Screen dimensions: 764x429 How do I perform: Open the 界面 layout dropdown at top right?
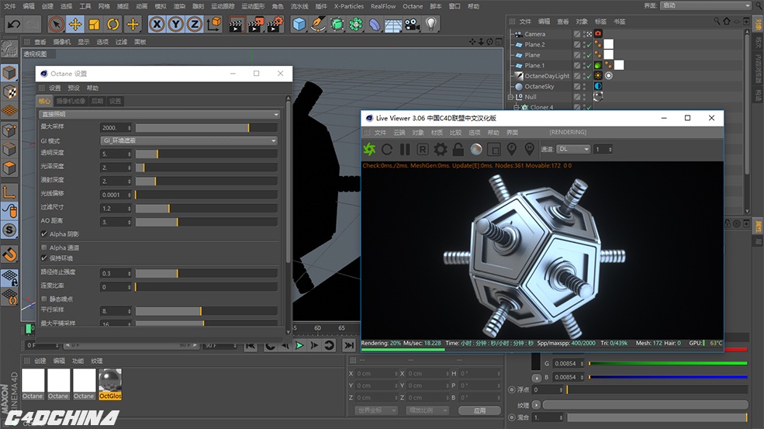tap(706, 5)
